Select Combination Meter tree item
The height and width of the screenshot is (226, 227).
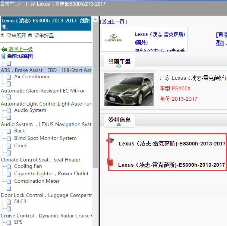coord(37,181)
